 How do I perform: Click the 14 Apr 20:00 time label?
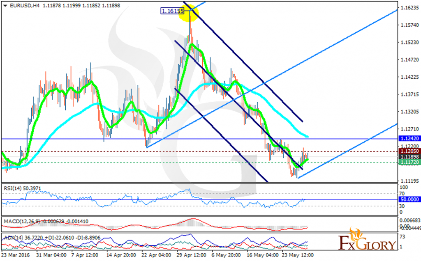(121, 255)
